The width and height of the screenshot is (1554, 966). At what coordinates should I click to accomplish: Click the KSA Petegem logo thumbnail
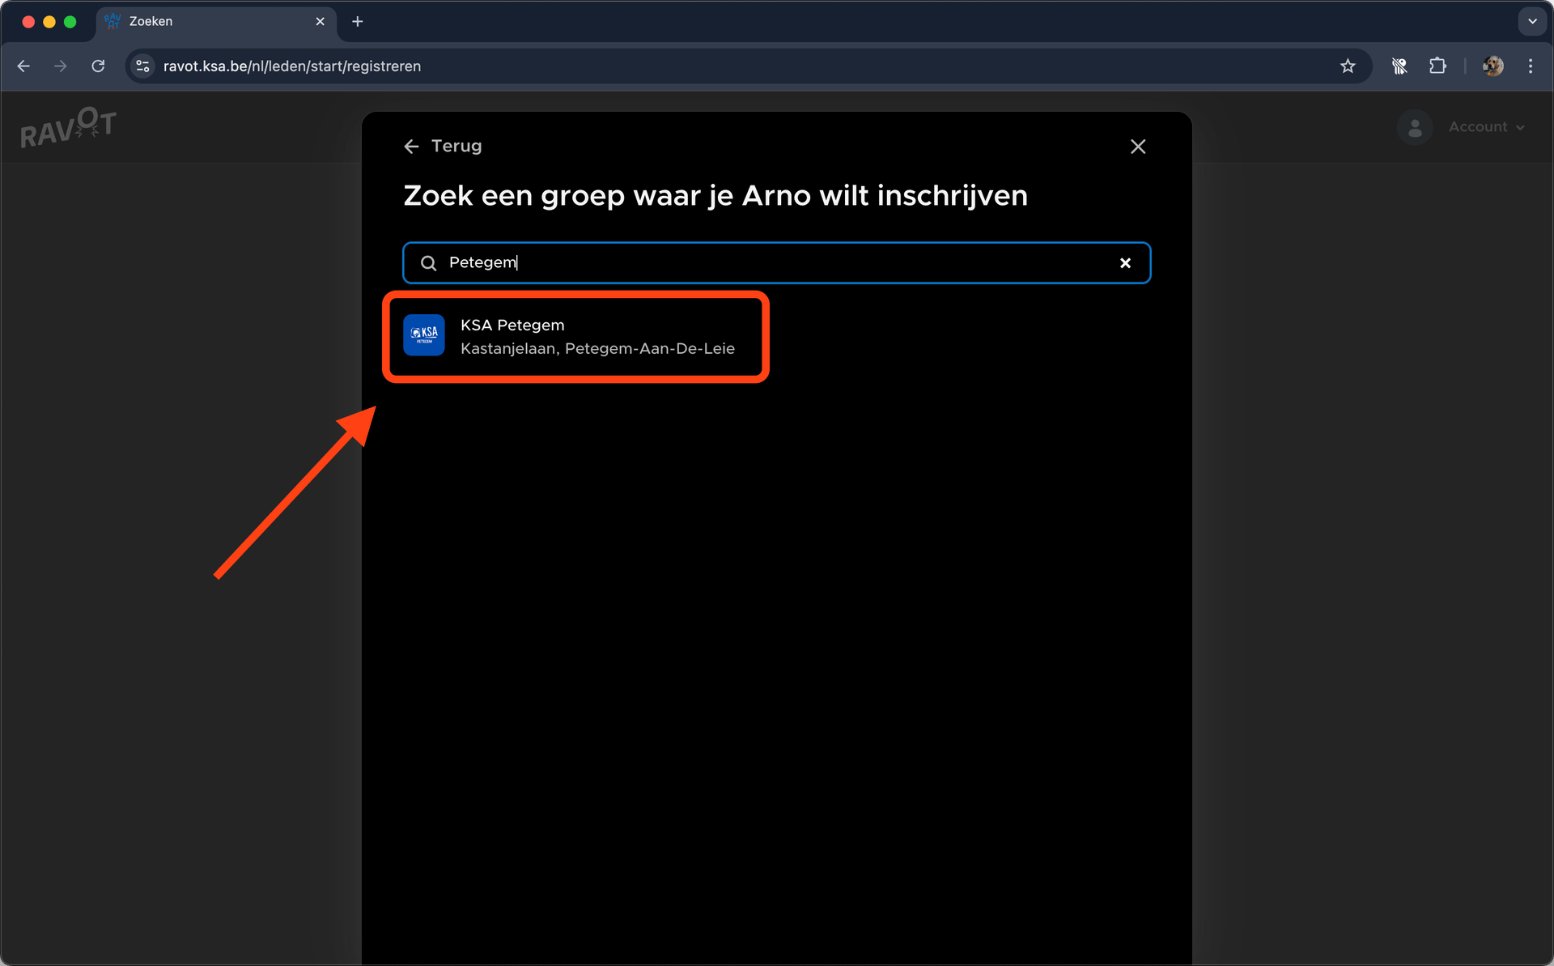click(424, 335)
